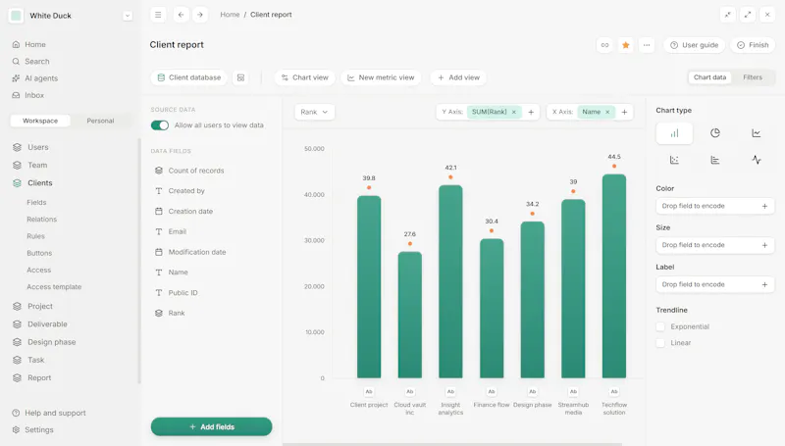Add another Y Axis field with plus
This screenshot has width=785, height=446.
click(x=531, y=112)
